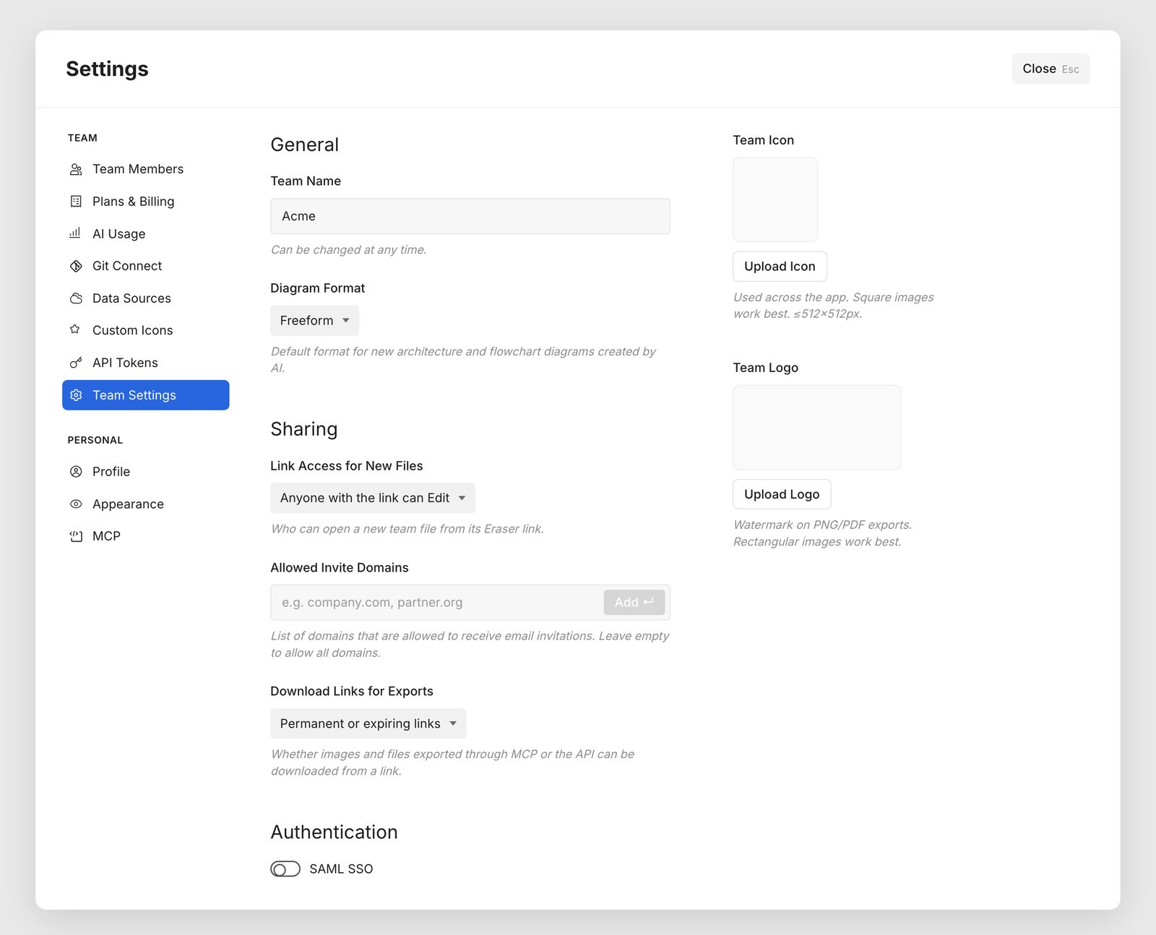Image resolution: width=1156 pixels, height=935 pixels.
Task: Open the MCP settings page
Action: (146, 536)
